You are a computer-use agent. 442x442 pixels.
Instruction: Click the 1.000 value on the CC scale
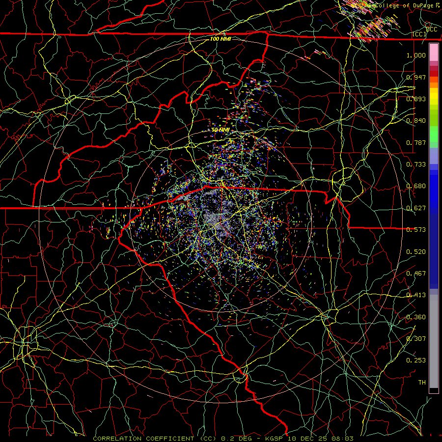pyautogui.click(x=416, y=55)
